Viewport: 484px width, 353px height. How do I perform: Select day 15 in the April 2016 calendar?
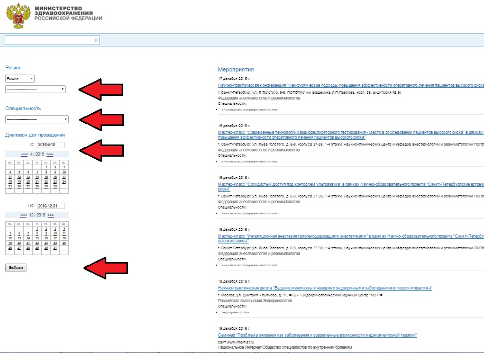pos(46,177)
